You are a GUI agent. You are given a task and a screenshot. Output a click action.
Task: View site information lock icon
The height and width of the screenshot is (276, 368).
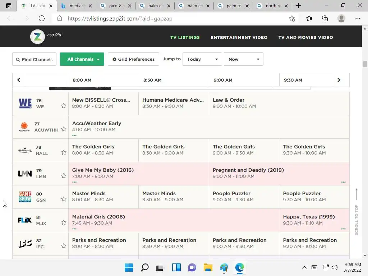[x=60, y=19]
